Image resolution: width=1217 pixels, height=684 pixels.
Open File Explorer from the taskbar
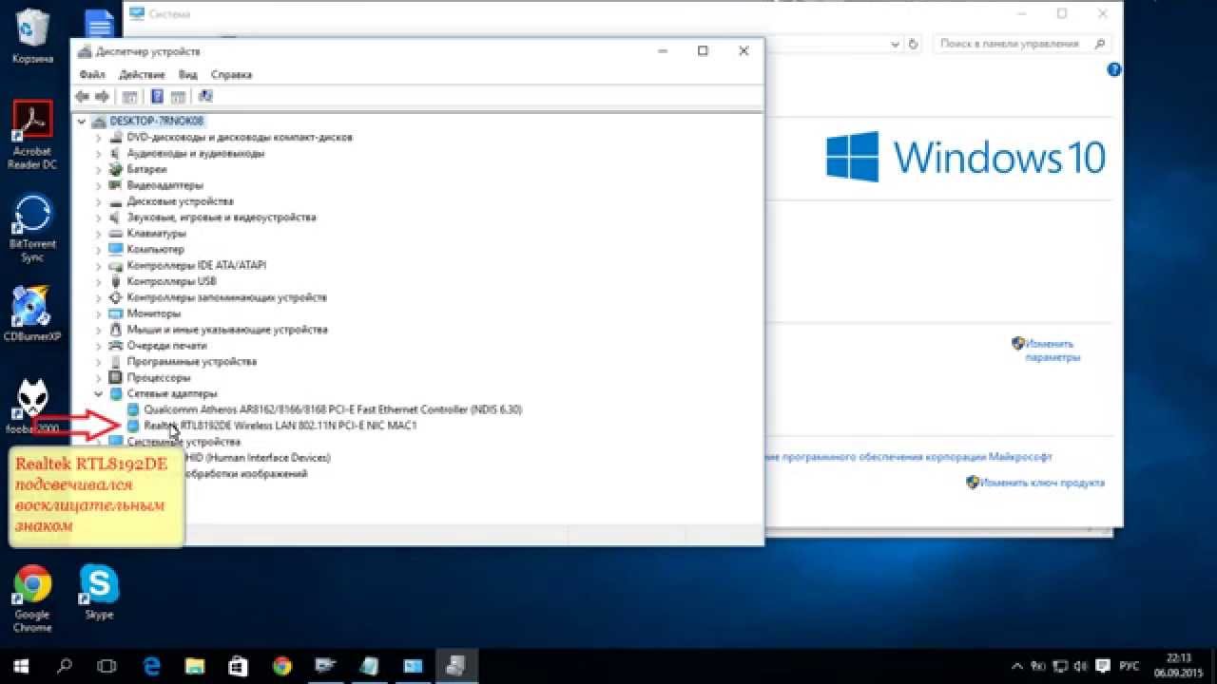[195, 665]
